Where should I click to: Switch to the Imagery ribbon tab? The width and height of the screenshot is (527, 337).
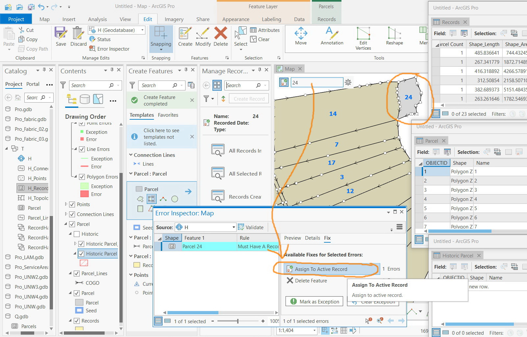tap(174, 19)
